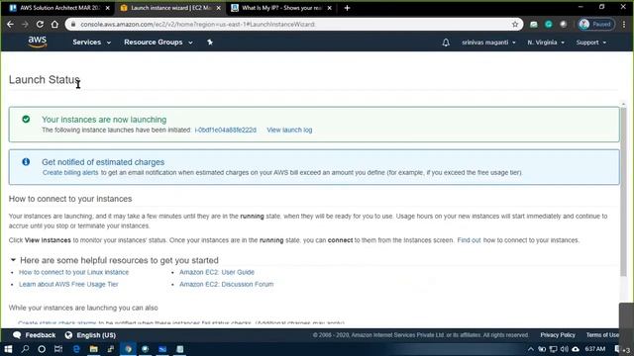Open the Services menu
This screenshot has height=356, width=634.
(91, 42)
